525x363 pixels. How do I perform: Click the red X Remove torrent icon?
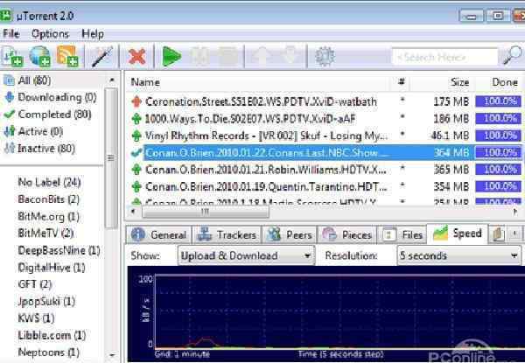coord(136,57)
